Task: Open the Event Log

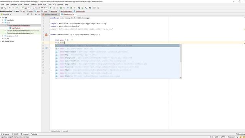Action: (240, 134)
